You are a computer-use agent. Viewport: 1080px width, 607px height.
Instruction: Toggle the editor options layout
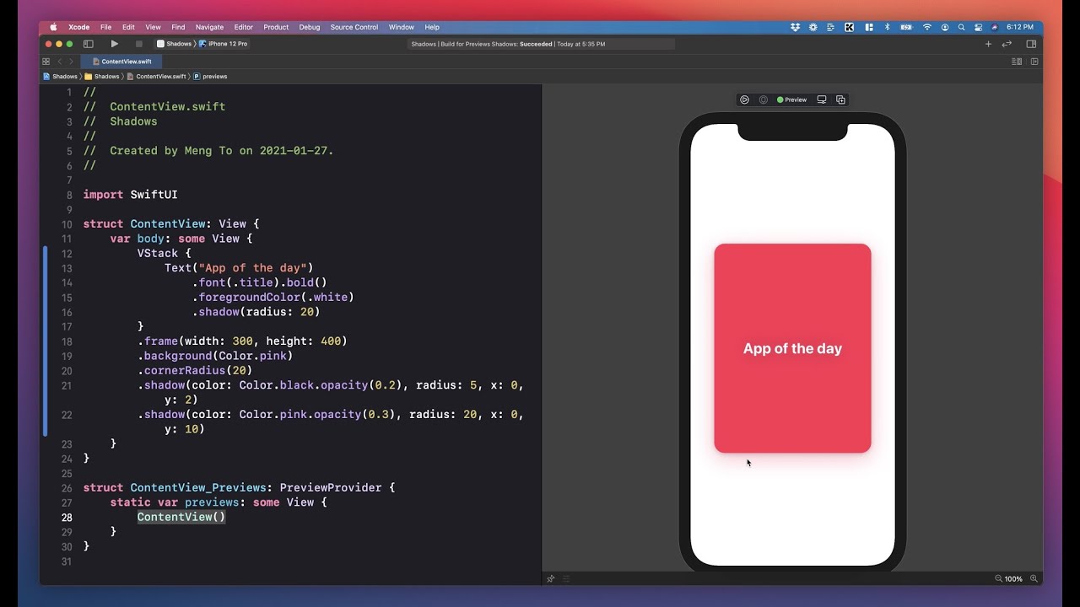1017,62
